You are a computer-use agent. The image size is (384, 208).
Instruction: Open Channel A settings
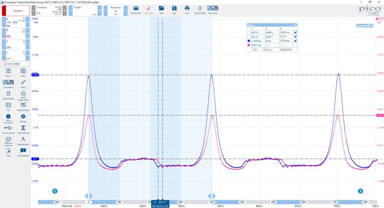tap(16, 22)
